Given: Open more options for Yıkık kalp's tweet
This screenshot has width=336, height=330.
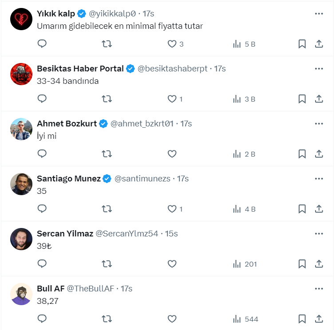Looking at the screenshot, I should (x=319, y=14).
